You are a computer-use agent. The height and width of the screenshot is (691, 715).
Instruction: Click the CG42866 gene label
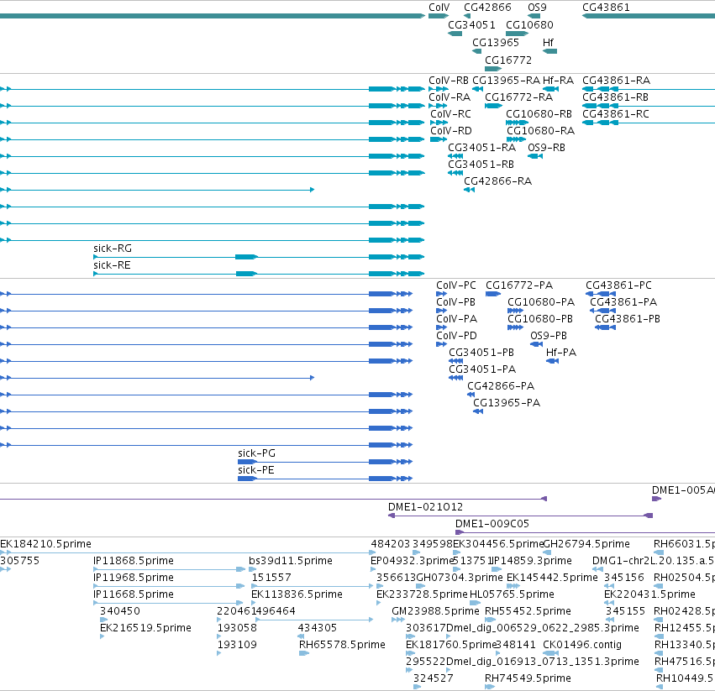487,8
